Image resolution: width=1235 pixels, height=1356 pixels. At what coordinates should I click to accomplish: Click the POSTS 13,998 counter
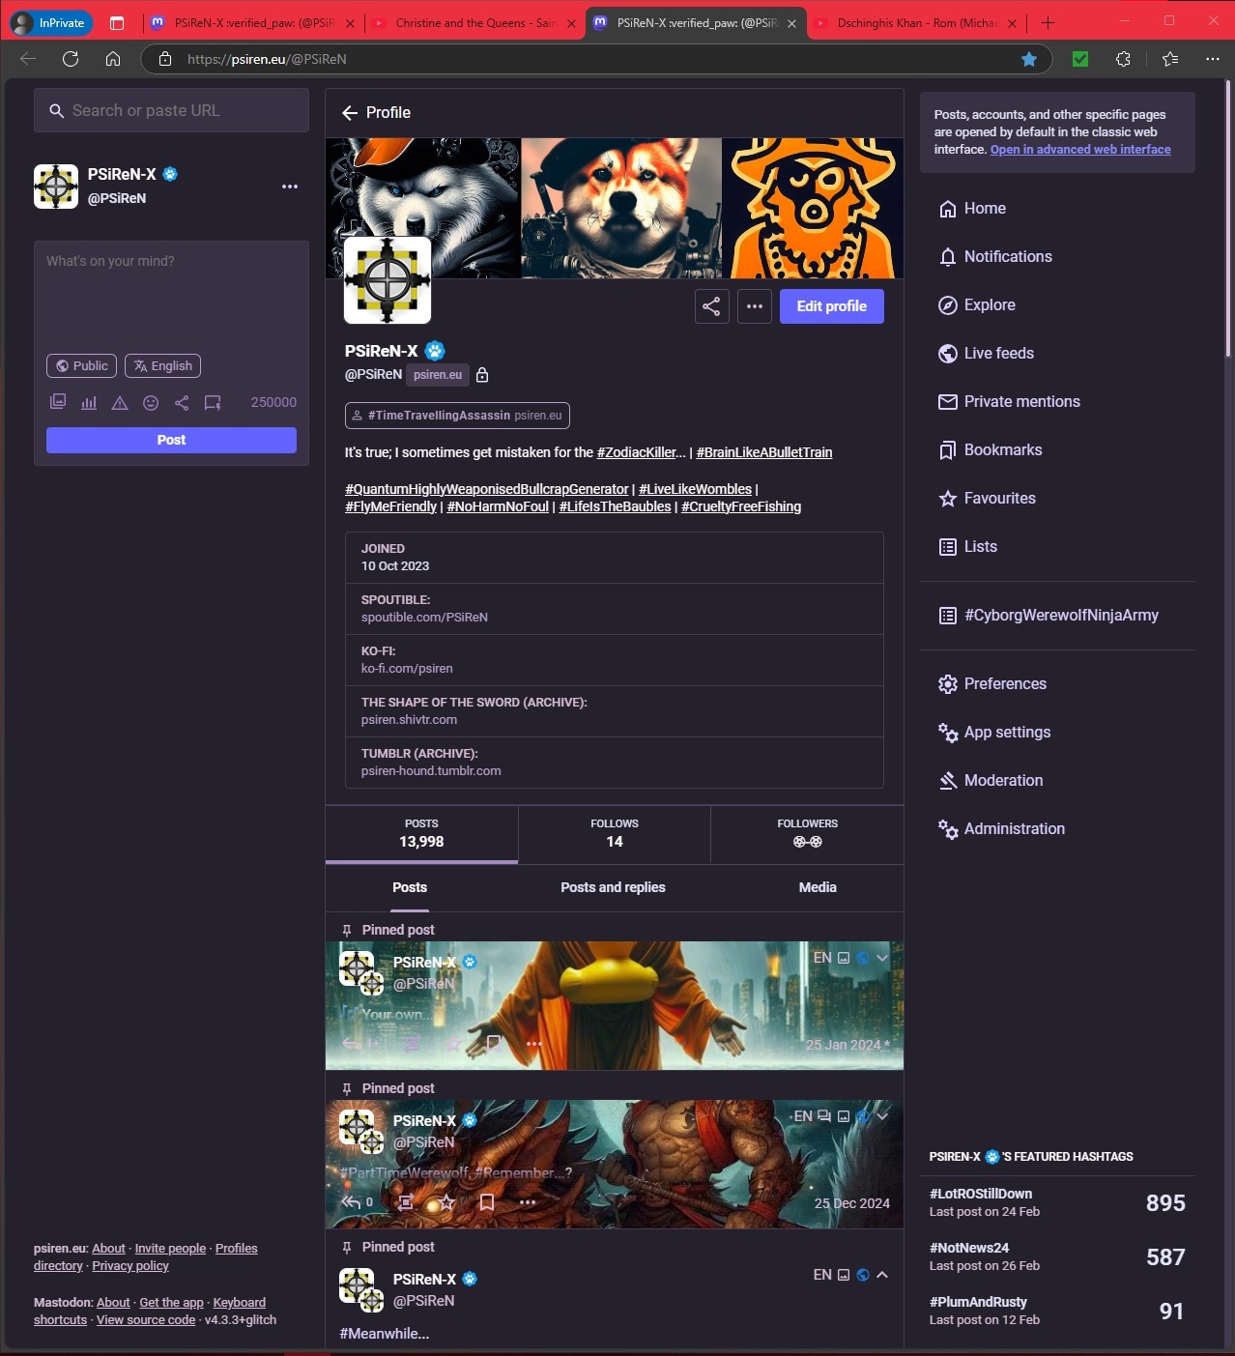[421, 833]
